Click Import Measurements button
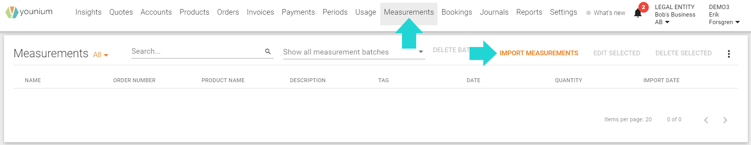This screenshot has width=751, height=145. (x=539, y=53)
